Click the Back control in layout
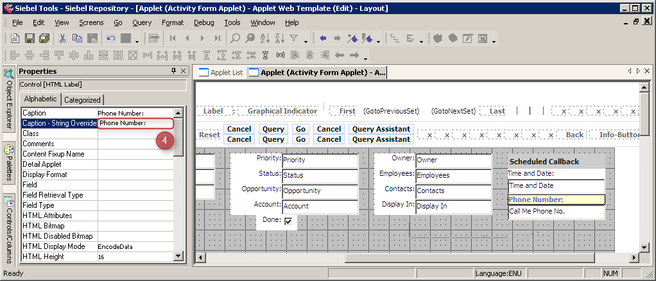This screenshot has width=656, height=281. [x=574, y=135]
